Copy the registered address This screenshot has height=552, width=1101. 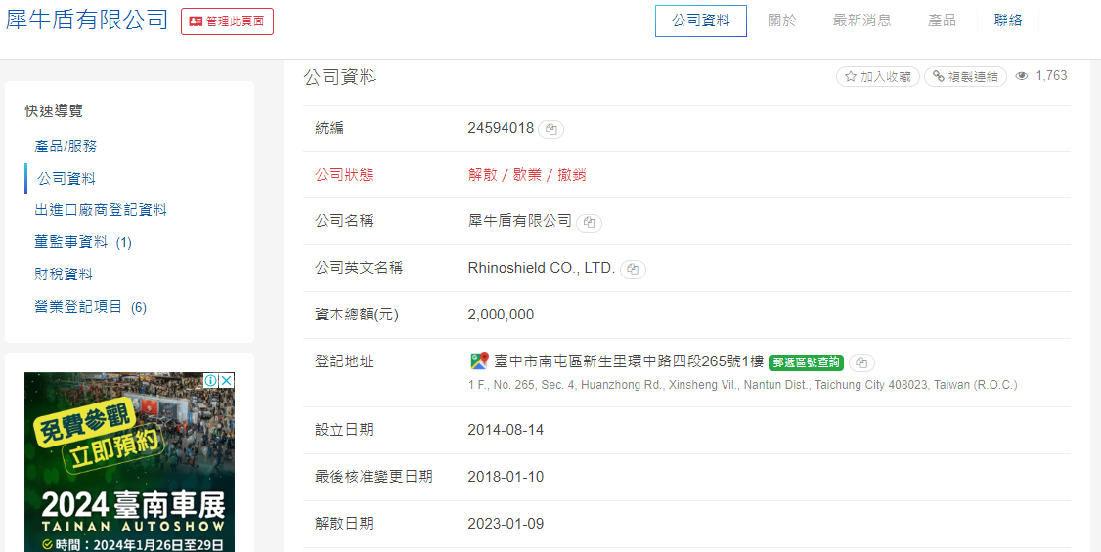[861, 362]
